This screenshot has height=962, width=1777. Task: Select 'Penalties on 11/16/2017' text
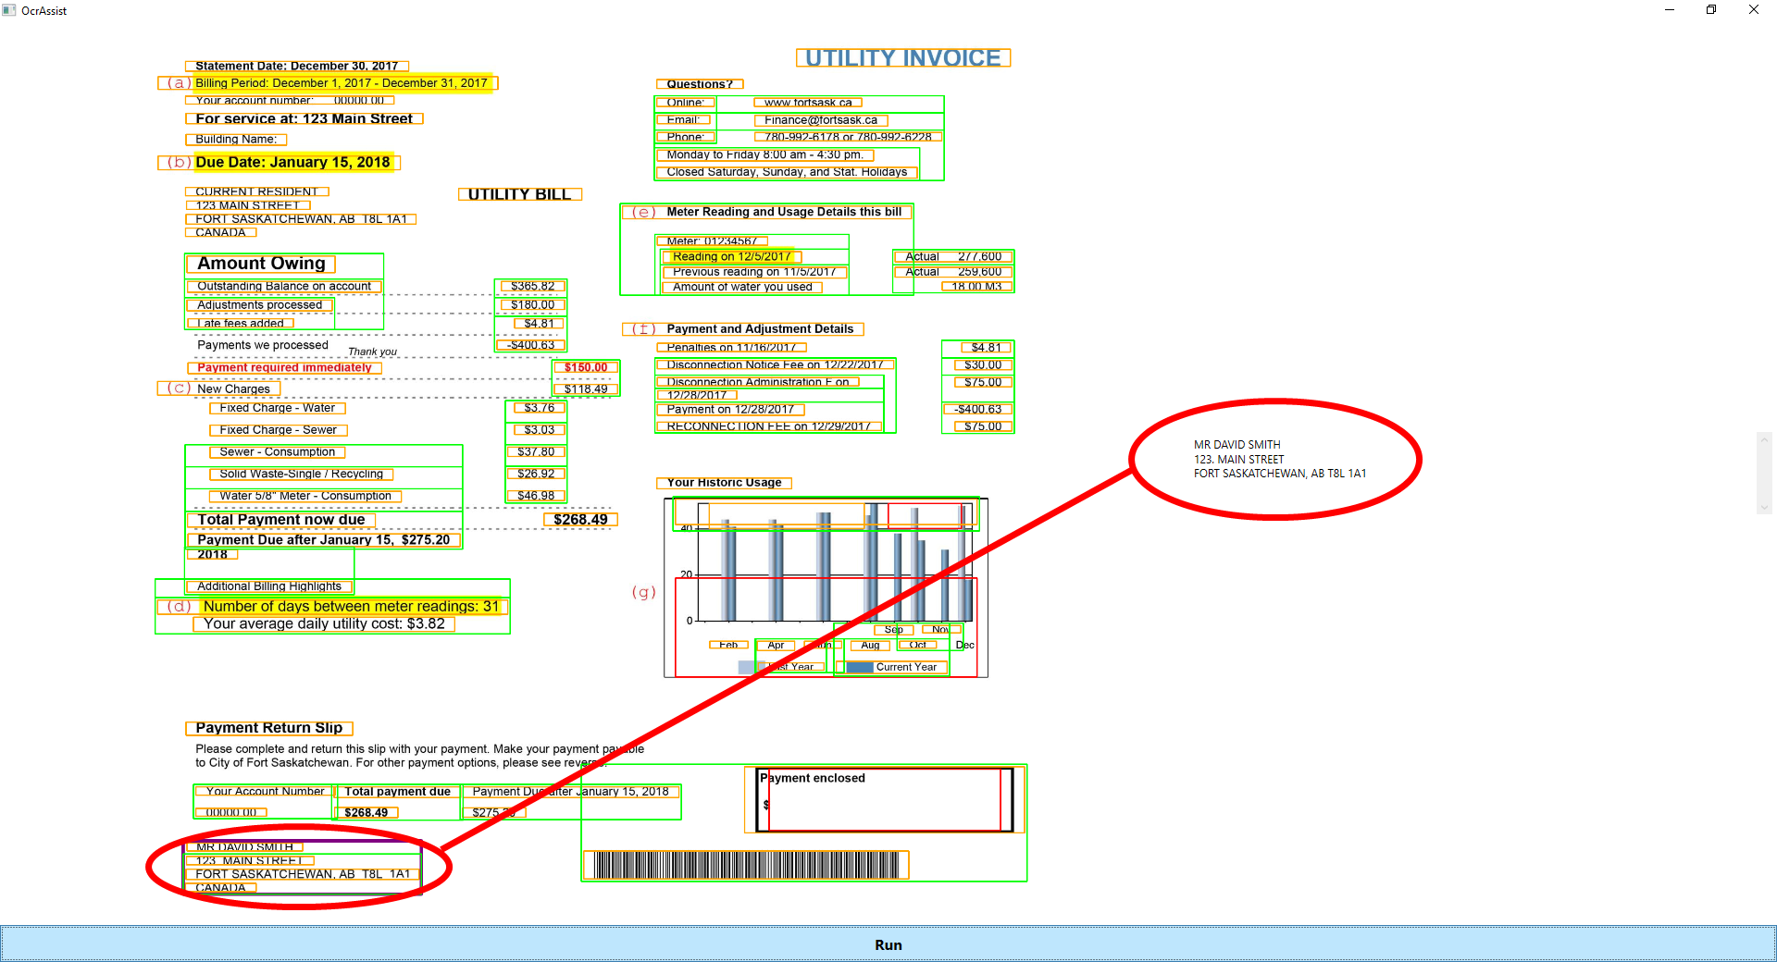(731, 348)
